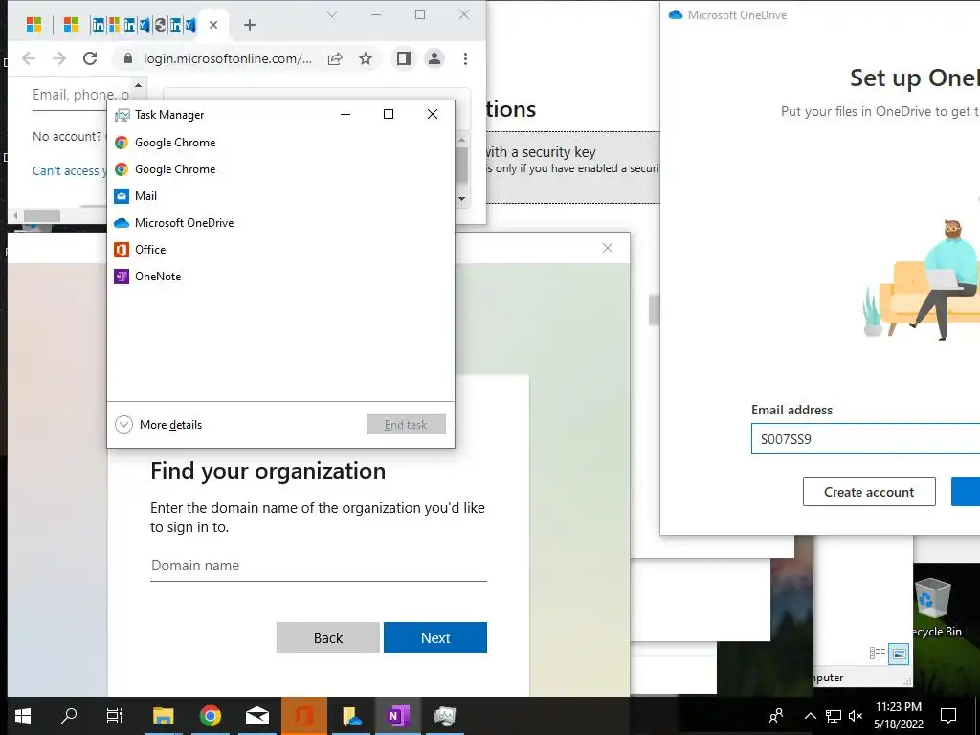The height and width of the screenshot is (735, 980).
Task: Click the Can't access your account link
Action: [x=69, y=171]
